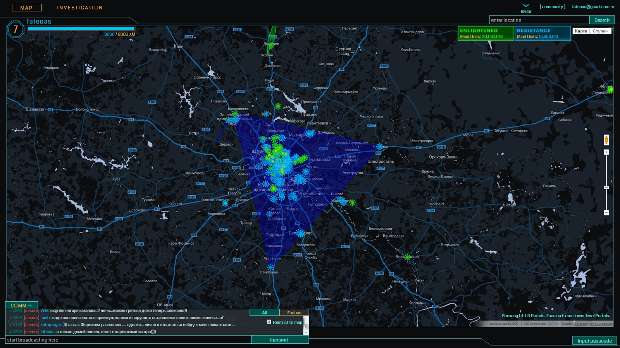Click the Орехово-Зуево map label
Viewport: 620px width, 348px height.
click(x=443, y=157)
